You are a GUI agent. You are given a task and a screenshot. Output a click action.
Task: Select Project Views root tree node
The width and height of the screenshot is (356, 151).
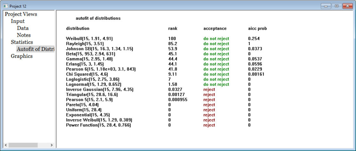[x=21, y=14]
